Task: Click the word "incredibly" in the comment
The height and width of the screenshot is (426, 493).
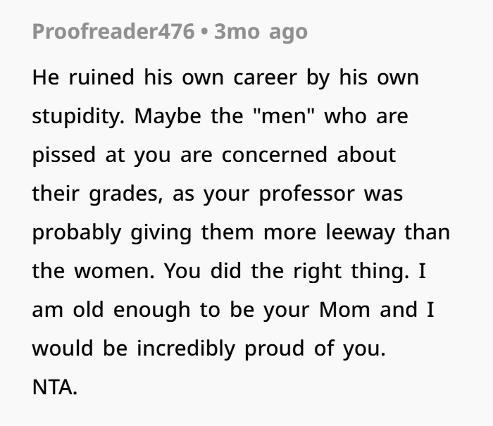Action: coord(186,349)
